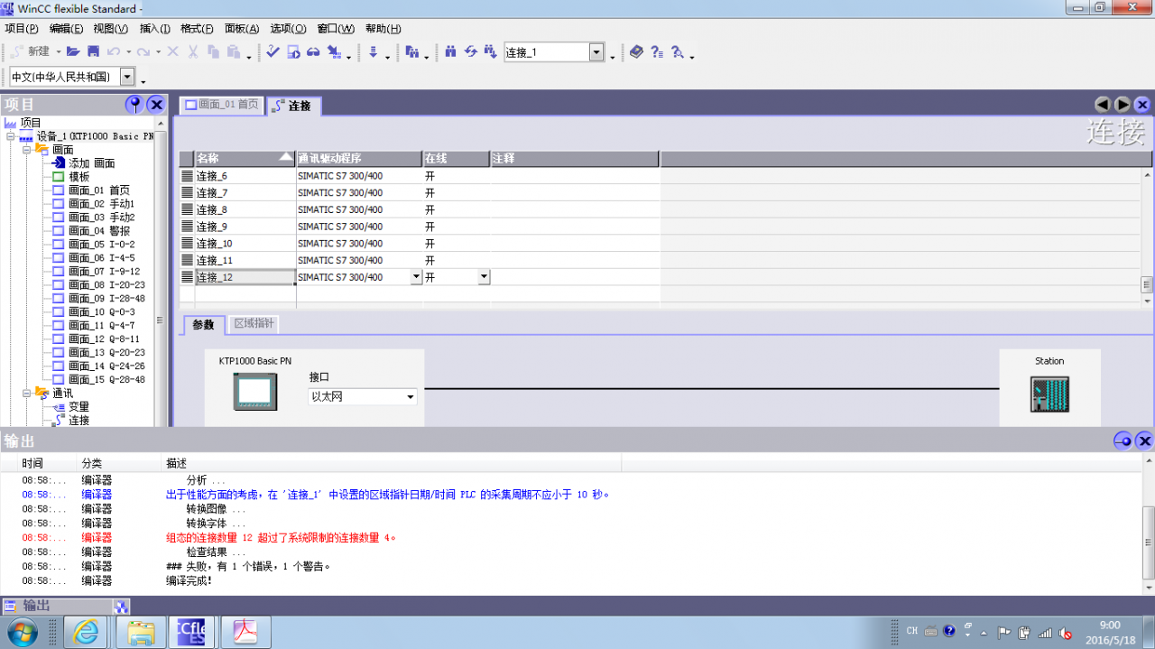Image resolution: width=1155 pixels, height=649 pixels.
Task: Click the Copy toolbar icon
Action: click(213, 52)
